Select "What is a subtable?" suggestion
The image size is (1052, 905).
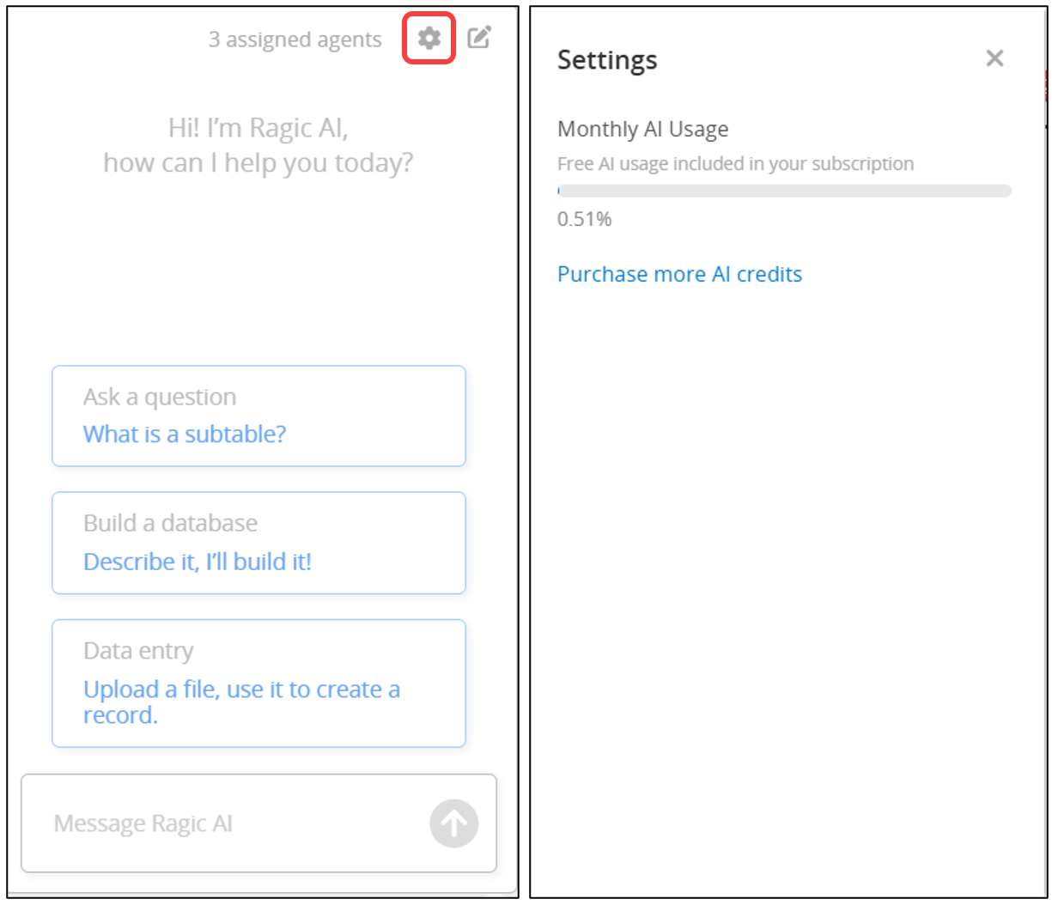[x=185, y=434]
